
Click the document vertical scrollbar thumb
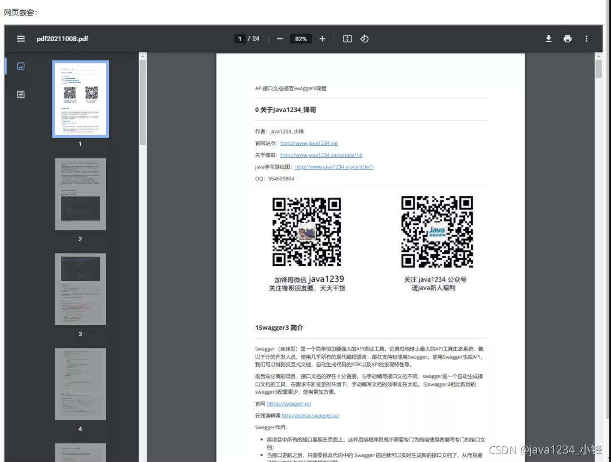[599, 69]
